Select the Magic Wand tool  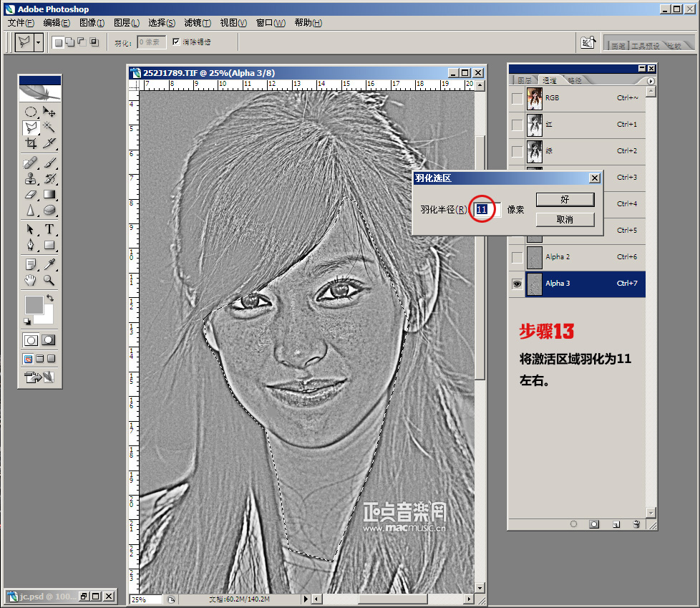49,127
